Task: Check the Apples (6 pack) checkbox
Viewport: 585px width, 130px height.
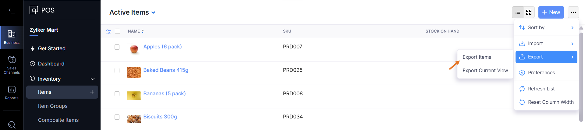Action: (x=117, y=47)
